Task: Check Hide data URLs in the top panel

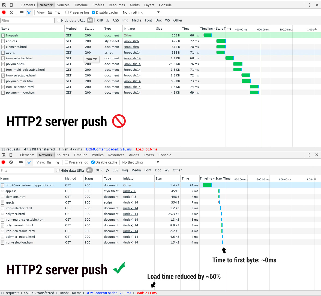Action: 59,20
